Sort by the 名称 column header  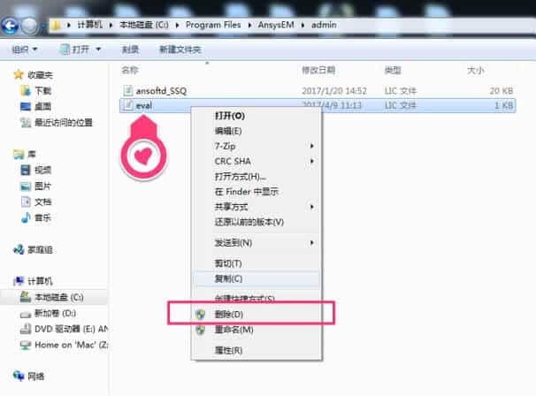tap(130, 71)
